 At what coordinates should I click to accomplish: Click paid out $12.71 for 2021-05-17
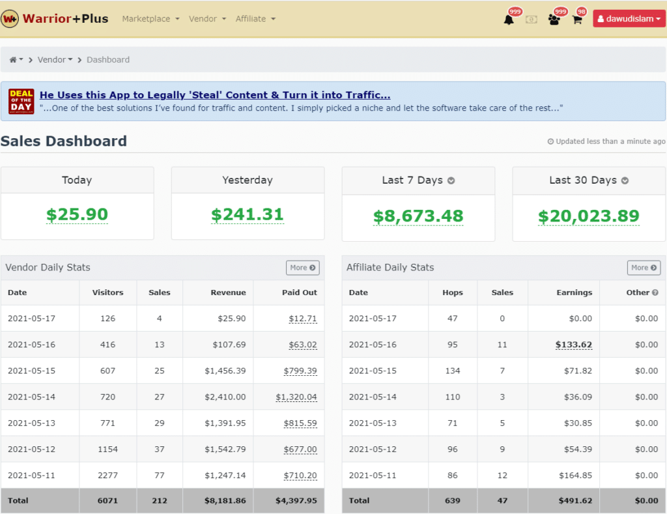pos(303,319)
